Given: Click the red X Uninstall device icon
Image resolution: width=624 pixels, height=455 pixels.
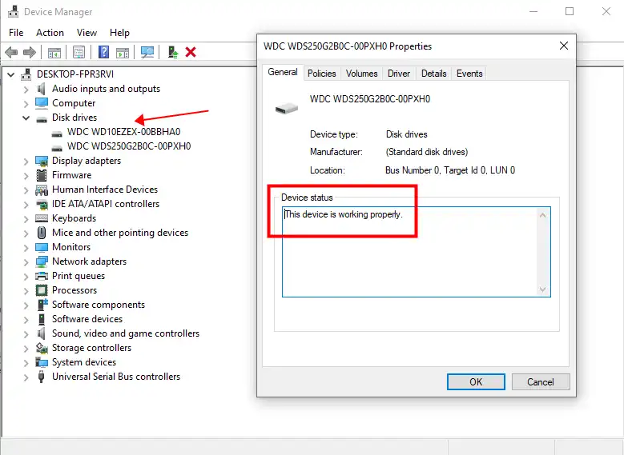Looking at the screenshot, I should (x=191, y=52).
